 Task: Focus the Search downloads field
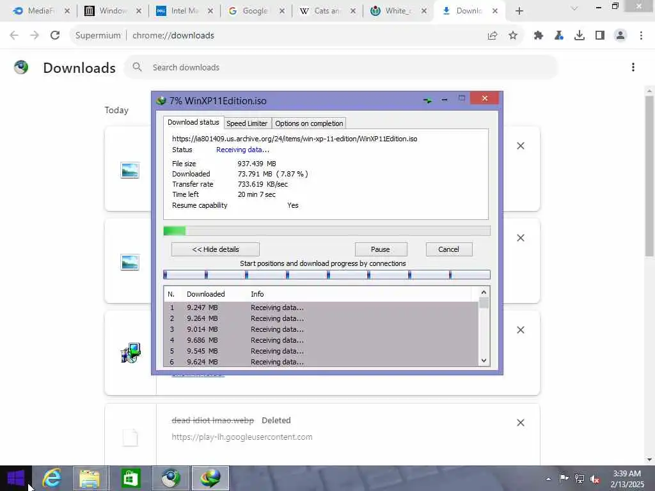(341, 67)
